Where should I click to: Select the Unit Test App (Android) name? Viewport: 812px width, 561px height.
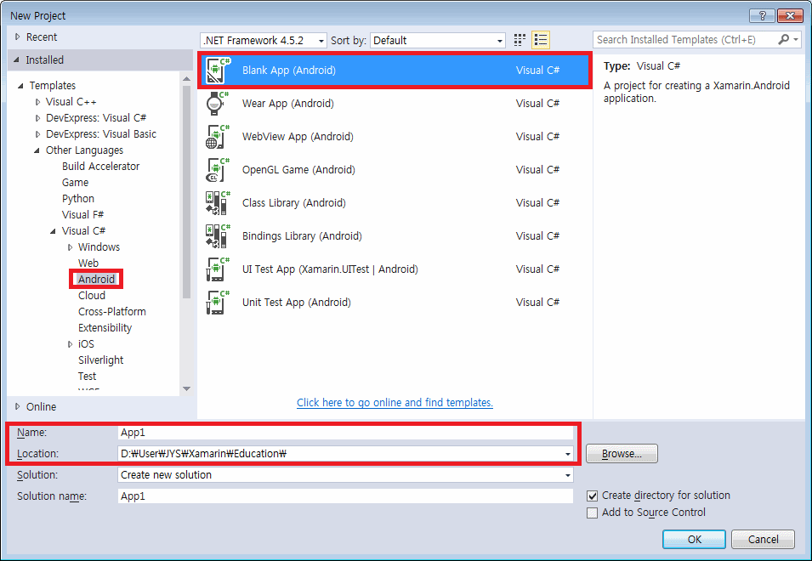click(x=296, y=303)
